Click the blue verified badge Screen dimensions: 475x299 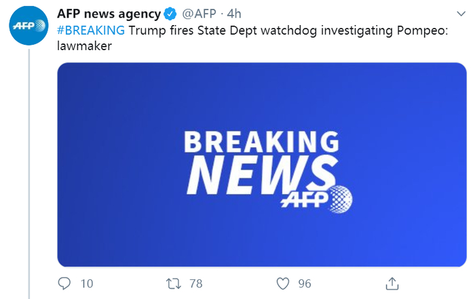[171, 14]
